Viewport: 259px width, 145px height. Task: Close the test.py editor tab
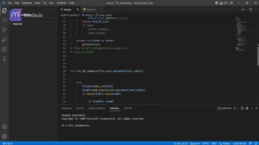tap(78, 10)
